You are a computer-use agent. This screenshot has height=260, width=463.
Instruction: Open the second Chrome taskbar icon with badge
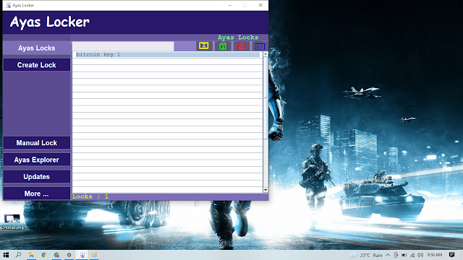(x=56, y=255)
